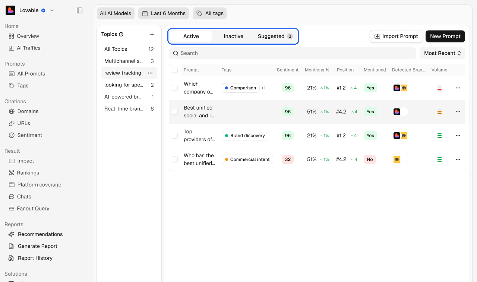Check the 'Which company' prompt row
Image resolution: width=477 pixels, height=282 pixels.
[175, 88]
